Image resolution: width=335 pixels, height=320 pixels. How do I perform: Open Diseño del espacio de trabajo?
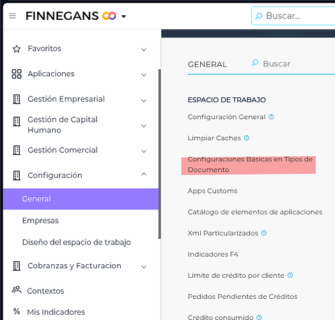pos(77,243)
